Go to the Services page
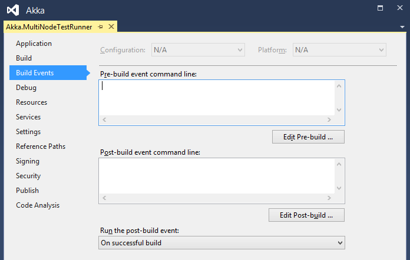Viewport: 410px width, 260px height. [x=28, y=117]
